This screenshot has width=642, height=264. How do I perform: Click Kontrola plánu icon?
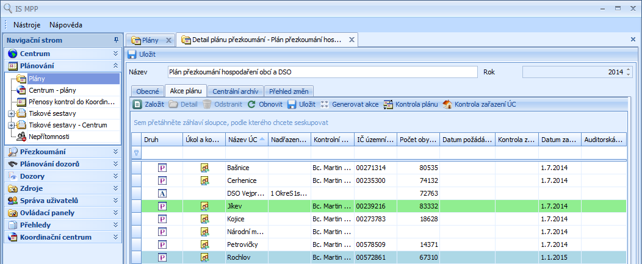click(x=388, y=104)
